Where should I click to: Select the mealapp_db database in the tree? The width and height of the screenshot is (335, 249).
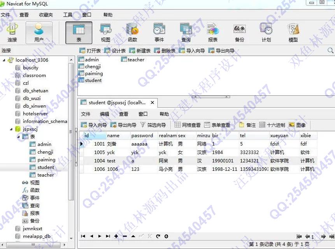37,236
